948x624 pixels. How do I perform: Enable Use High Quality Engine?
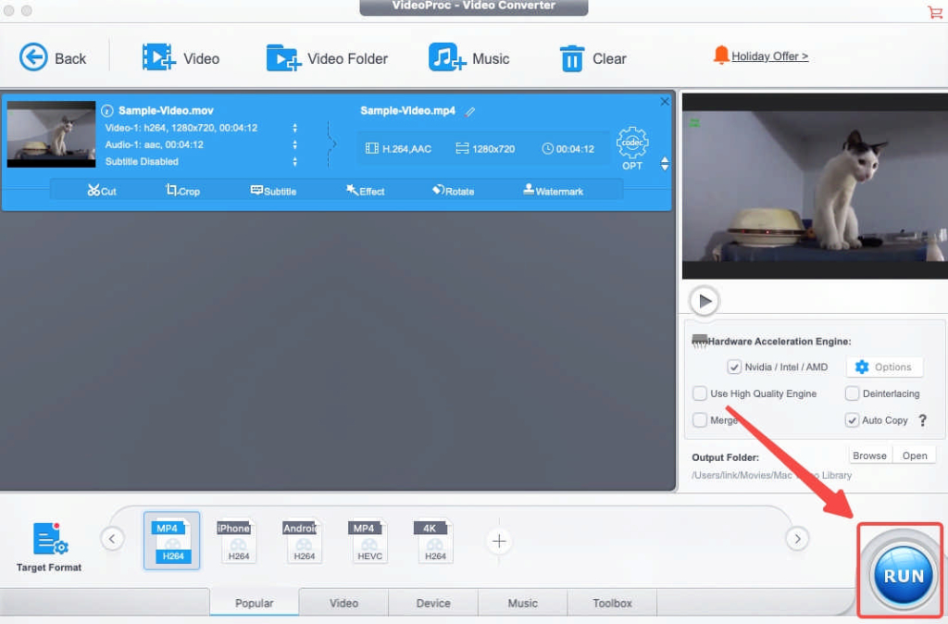point(700,393)
